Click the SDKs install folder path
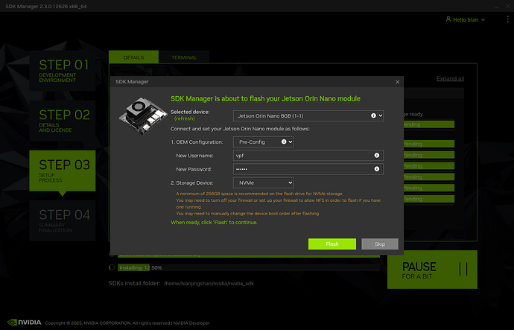The height and width of the screenshot is (330, 514). pos(209,284)
